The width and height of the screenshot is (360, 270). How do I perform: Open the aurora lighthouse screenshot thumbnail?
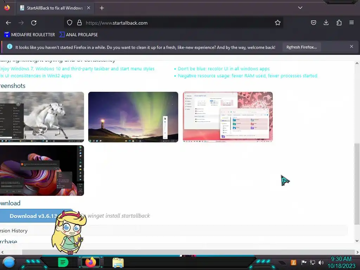tap(133, 117)
